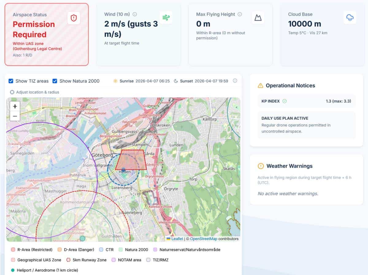
Task: Click the warning triangle in Operational Notices
Action: [260, 85]
